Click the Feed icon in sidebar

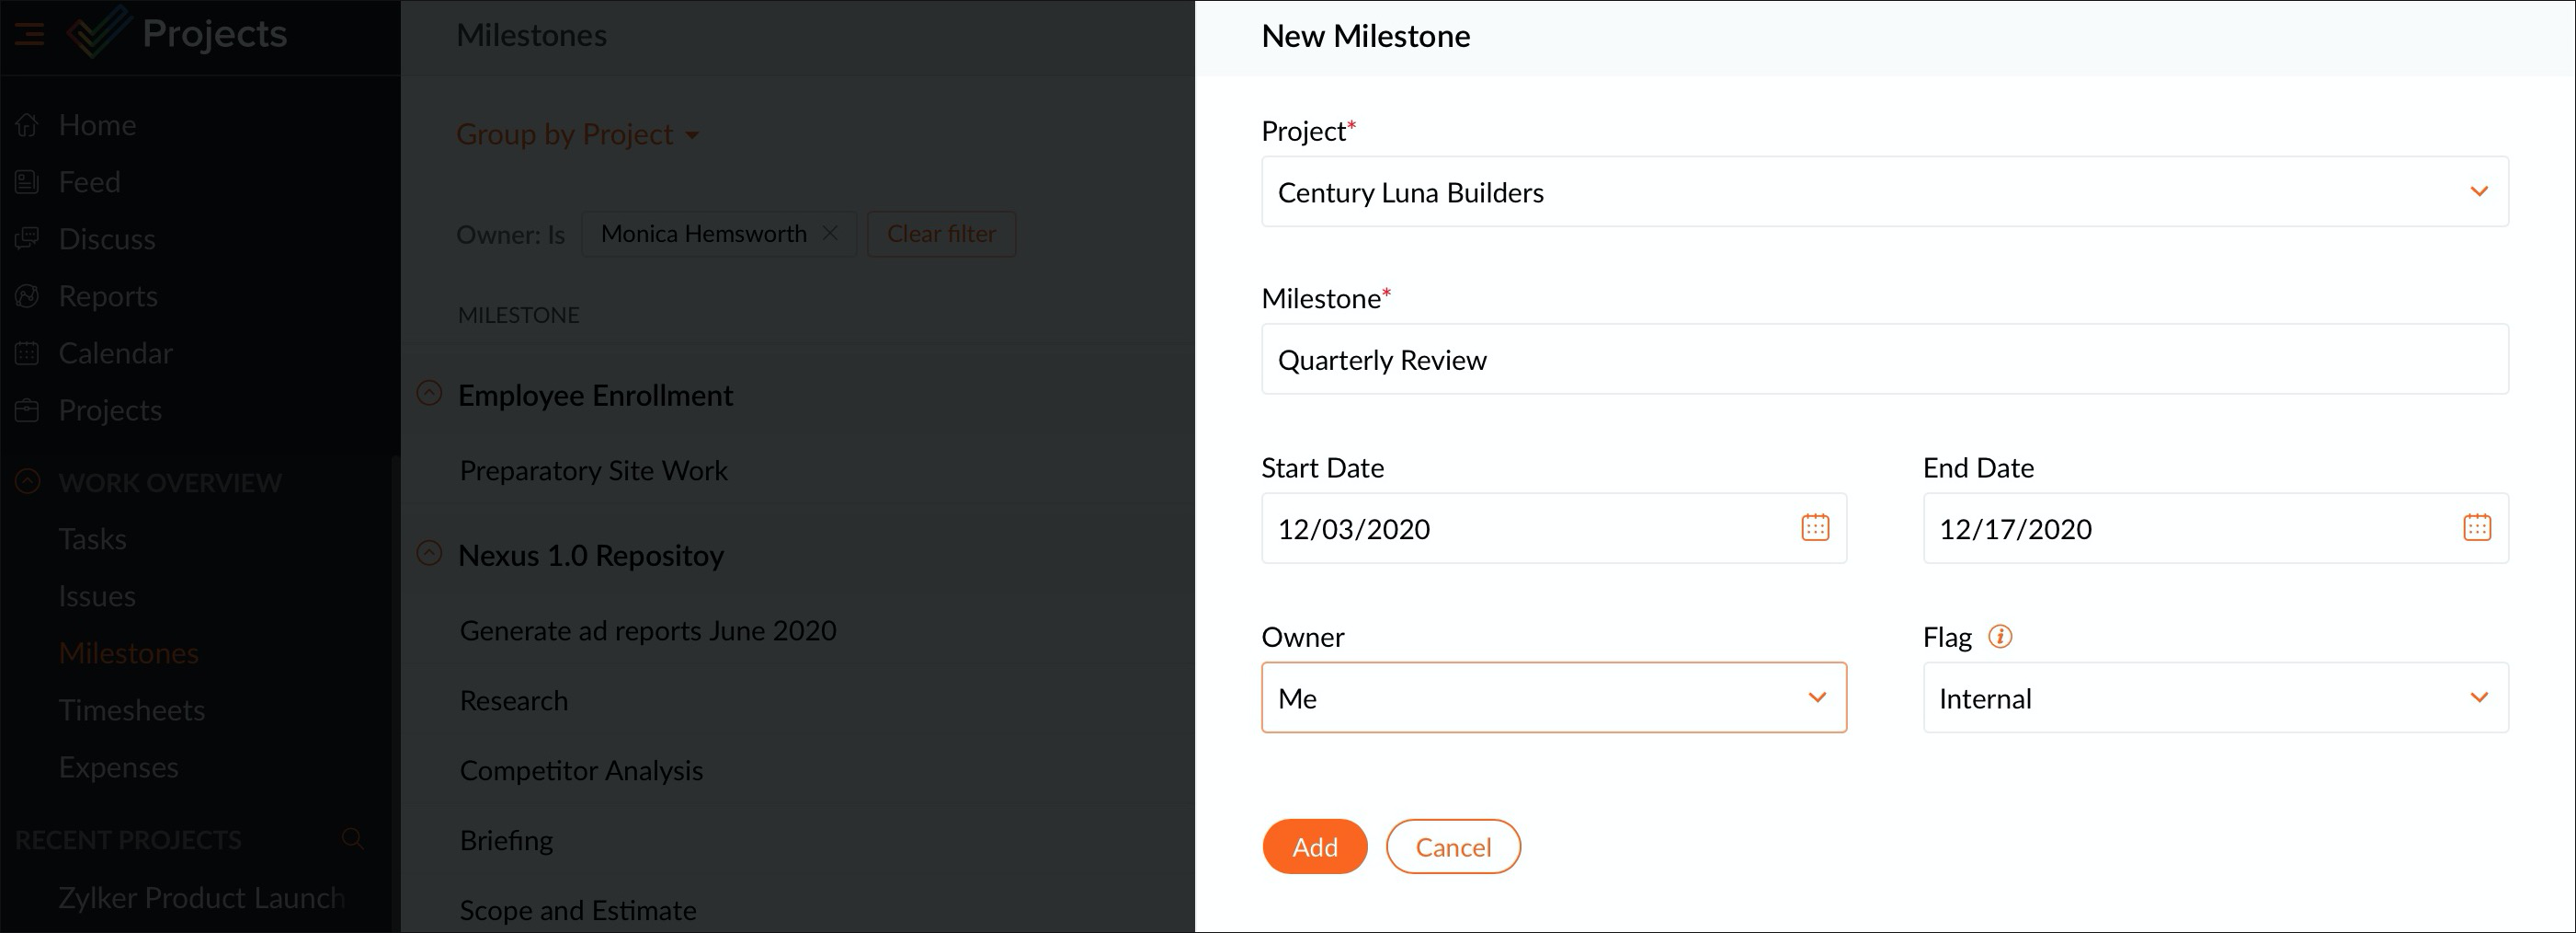point(27,182)
